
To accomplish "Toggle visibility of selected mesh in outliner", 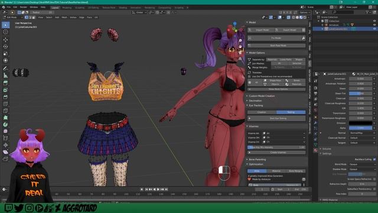I will (x=374, y=29).
